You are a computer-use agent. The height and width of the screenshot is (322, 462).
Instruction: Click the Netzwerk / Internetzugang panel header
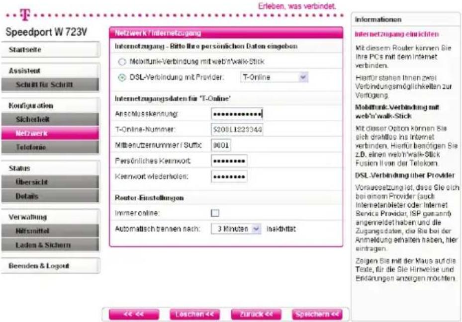tap(226, 33)
